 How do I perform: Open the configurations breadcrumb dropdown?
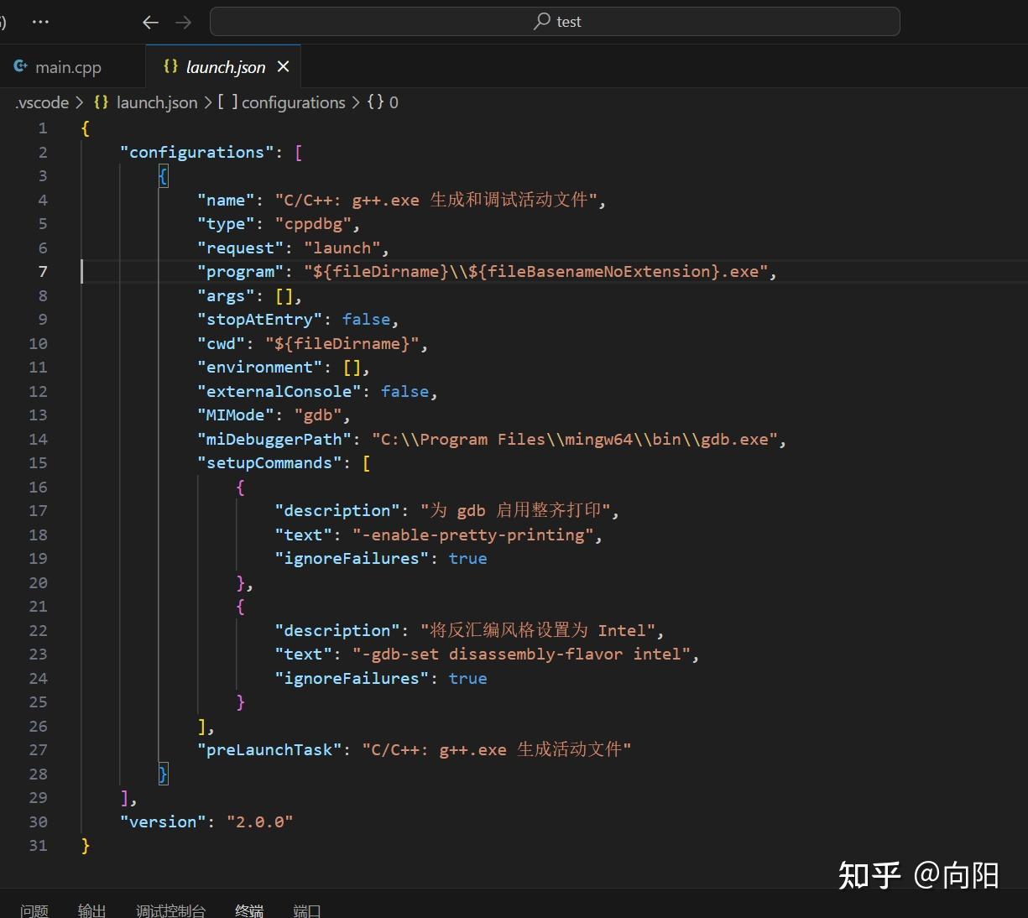pos(293,102)
